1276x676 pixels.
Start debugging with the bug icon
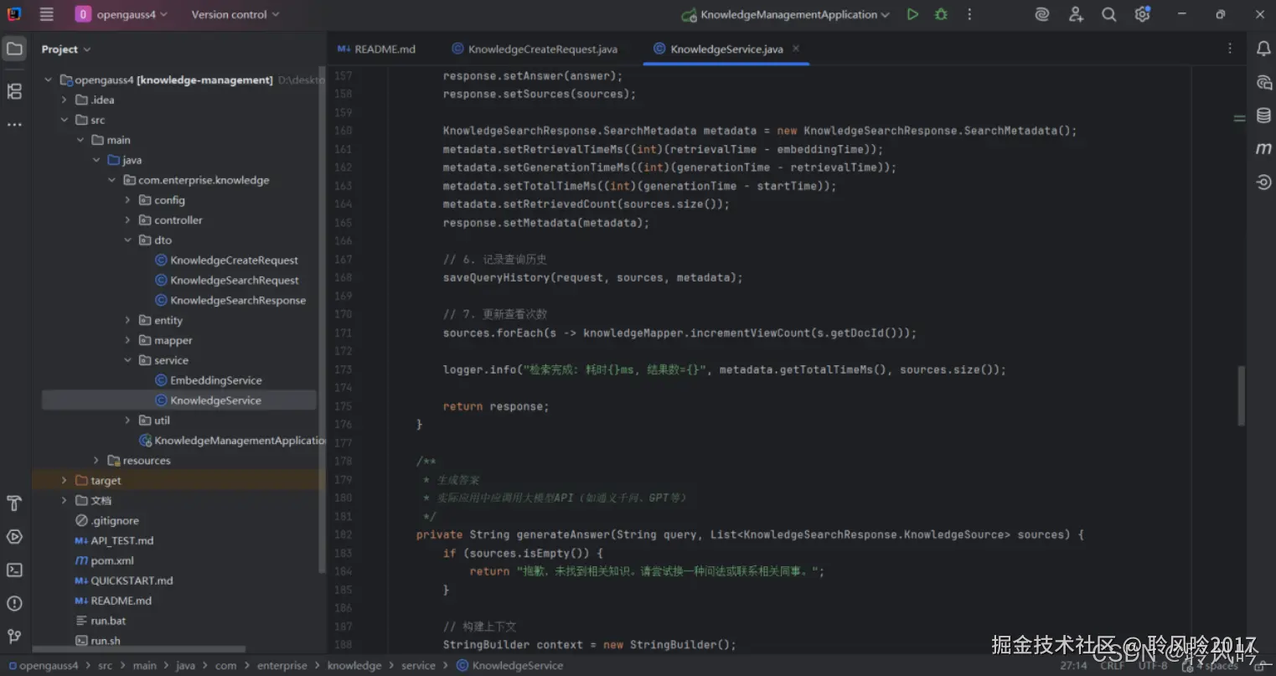(941, 14)
